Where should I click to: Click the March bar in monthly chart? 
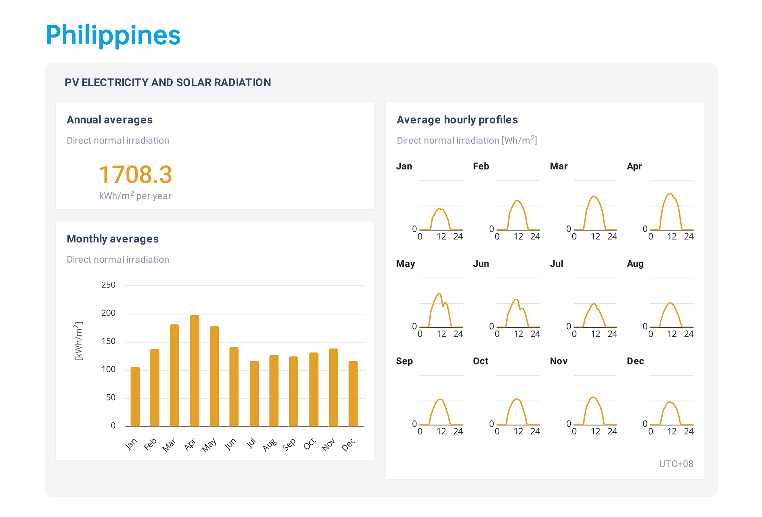pyautogui.click(x=174, y=375)
